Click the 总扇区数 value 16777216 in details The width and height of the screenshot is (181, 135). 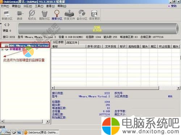105,114
